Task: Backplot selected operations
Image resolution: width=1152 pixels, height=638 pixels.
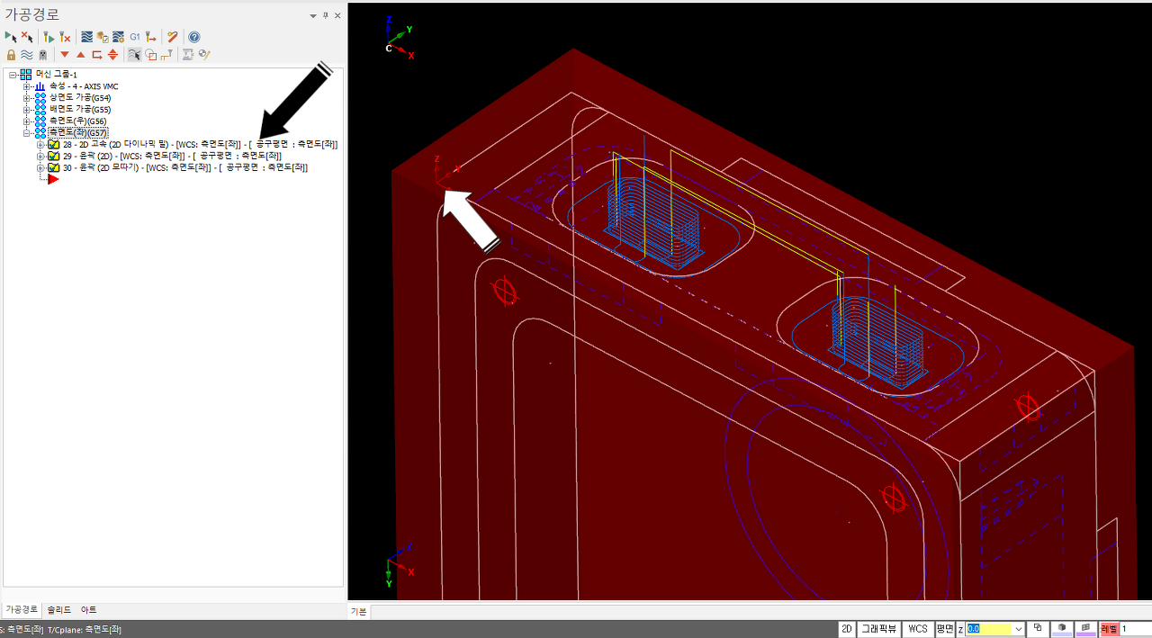Action: pos(87,37)
